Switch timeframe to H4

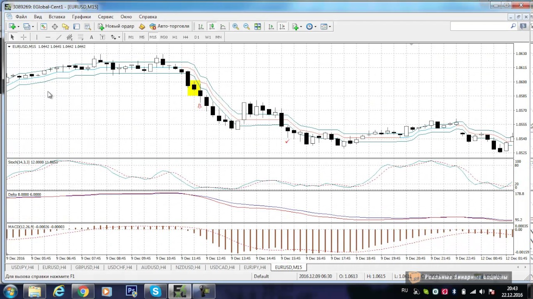(x=186, y=37)
